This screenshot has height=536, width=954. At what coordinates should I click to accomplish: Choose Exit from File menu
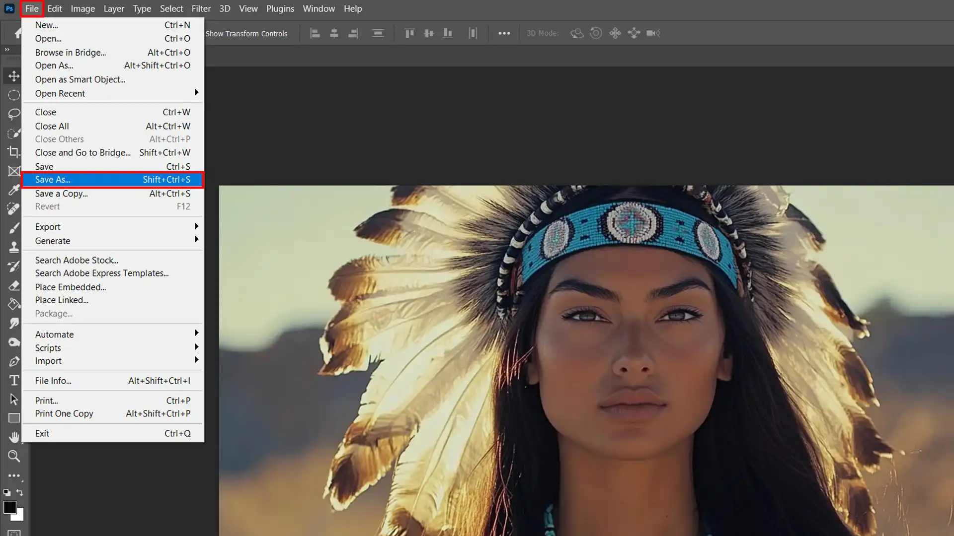click(x=112, y=433)
